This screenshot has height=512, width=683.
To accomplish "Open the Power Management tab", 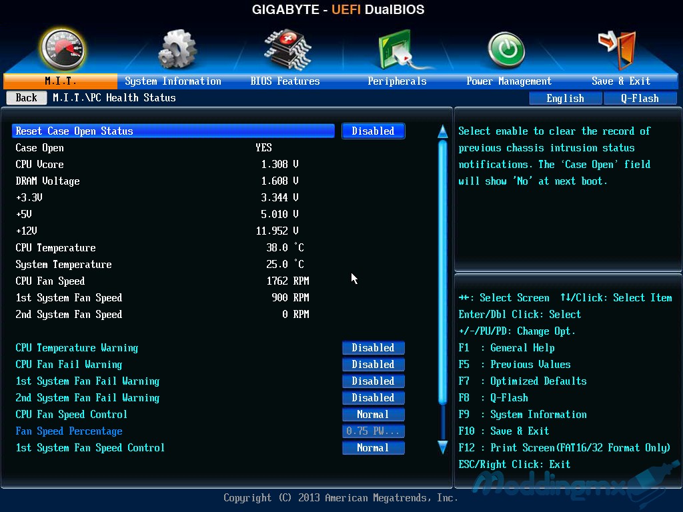I will pyautogui.click(x=509, y=81).
